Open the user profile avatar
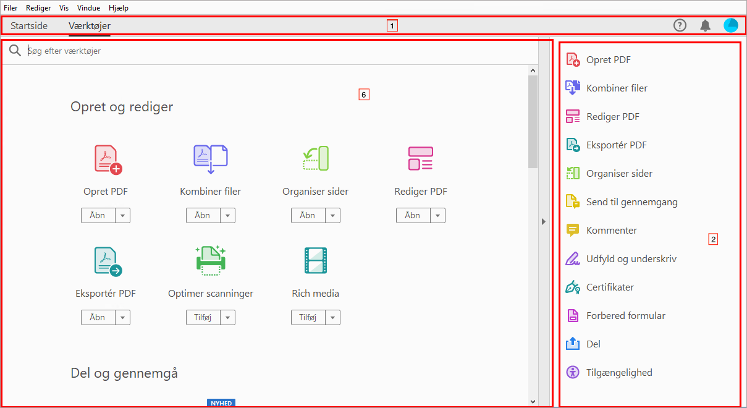The image size is (747, 408). (731, 25)
